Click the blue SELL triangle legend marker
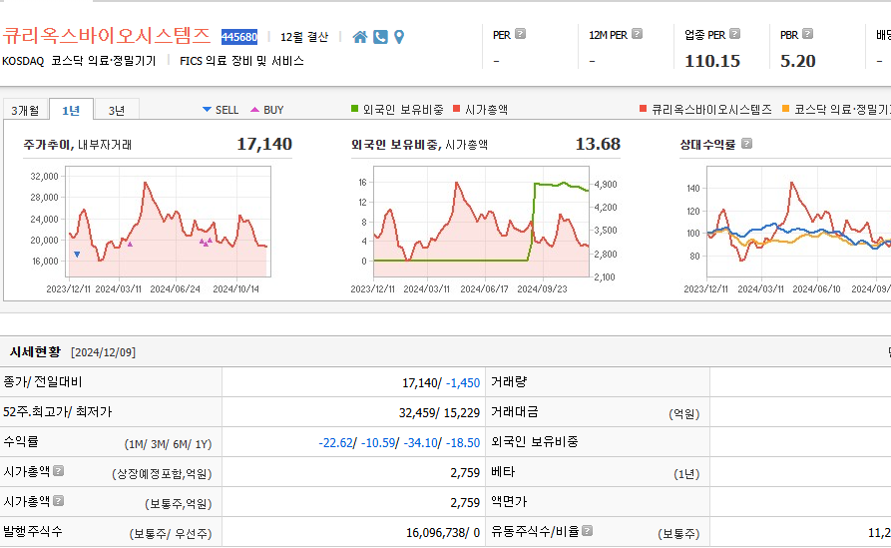Screen dimensions: 891x548 (207, 109)
